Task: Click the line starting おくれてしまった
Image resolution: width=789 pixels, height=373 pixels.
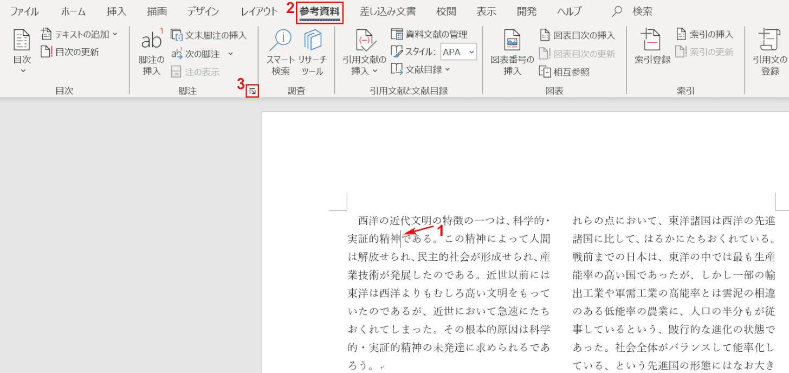Action: point(449,329)
